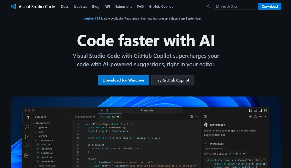Click the card.tsx file icon
Image resolution: width=291 pixels, height=168 pixels.
click(x=38, y=144)
